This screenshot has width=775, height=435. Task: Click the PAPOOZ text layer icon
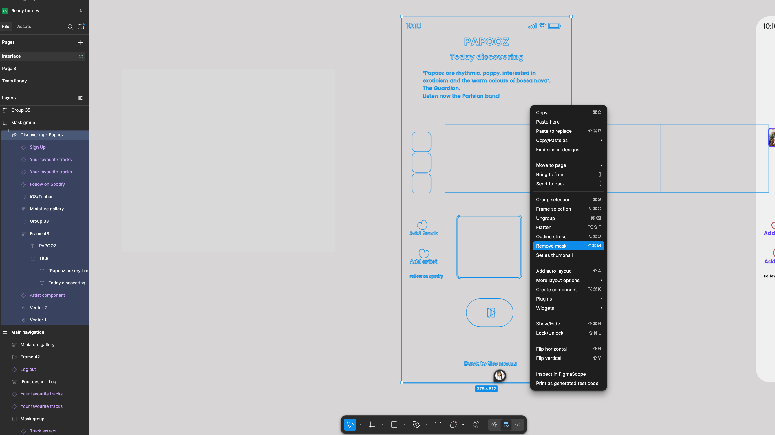tap(33, 246)
